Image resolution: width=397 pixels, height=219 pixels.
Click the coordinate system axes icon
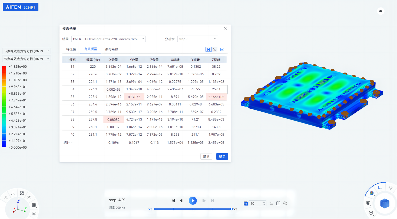(x=13, y=193)
